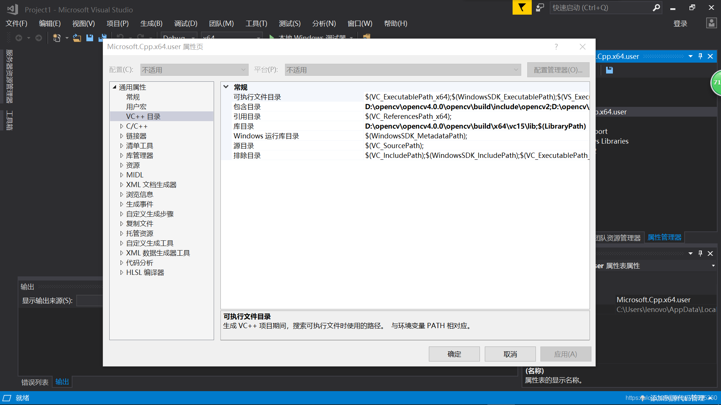Expand the 链接器 tree node

(x=121, y=136)
